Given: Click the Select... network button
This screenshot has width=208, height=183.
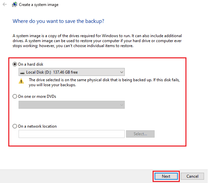Looking at the screenshot, I should 140,134.
